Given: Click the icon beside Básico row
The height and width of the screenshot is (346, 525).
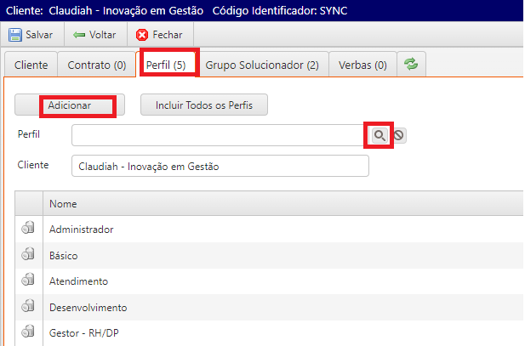Looking at the screenshot, I should pyautogui.click(x=28, y=254).
